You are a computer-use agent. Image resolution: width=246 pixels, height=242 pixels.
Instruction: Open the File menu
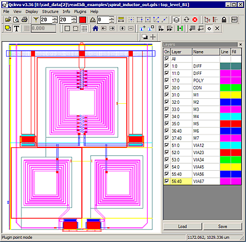click(x=6, y=12)
